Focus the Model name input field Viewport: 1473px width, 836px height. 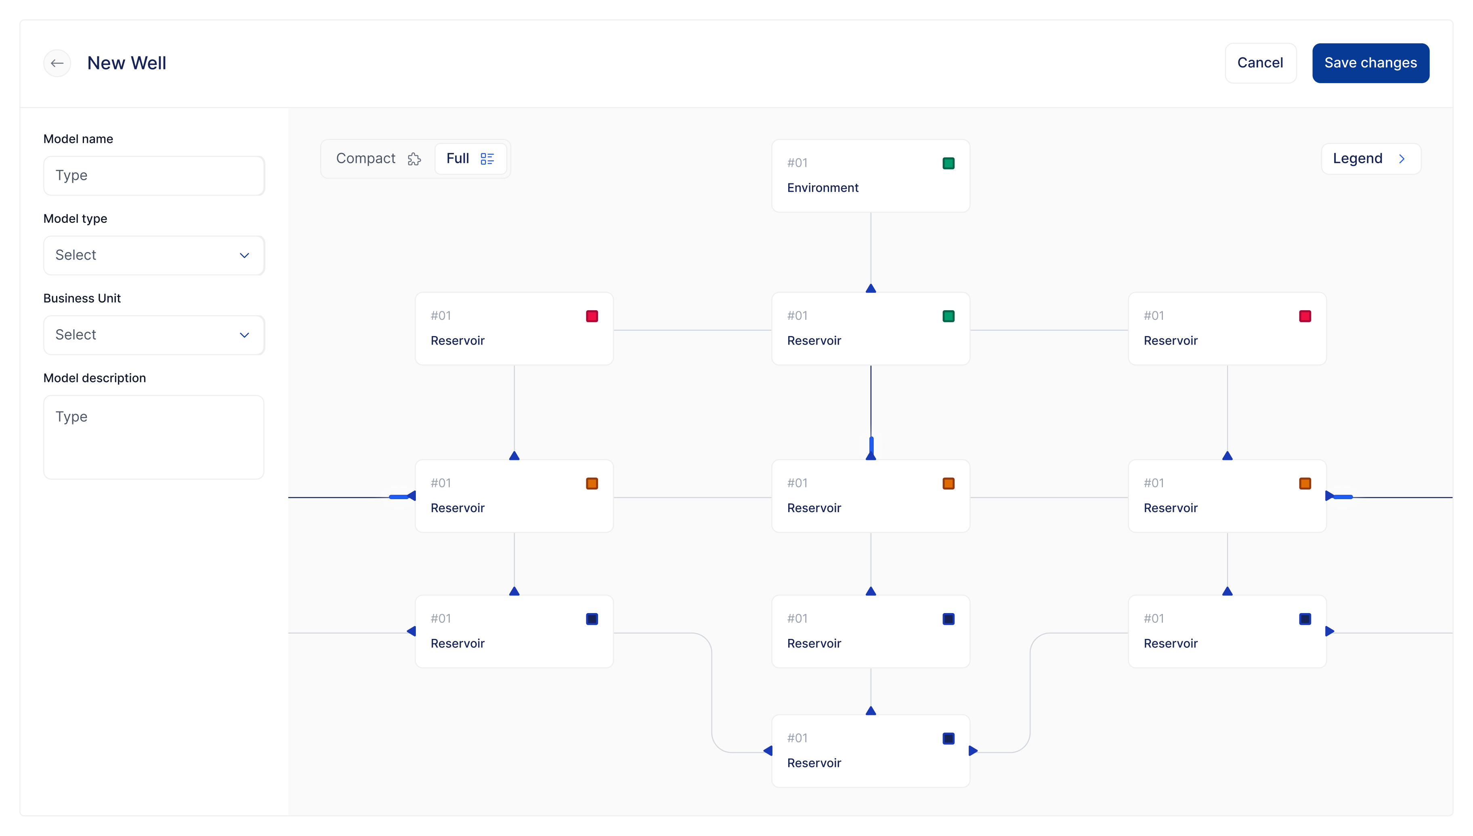[x=154, y=176]
